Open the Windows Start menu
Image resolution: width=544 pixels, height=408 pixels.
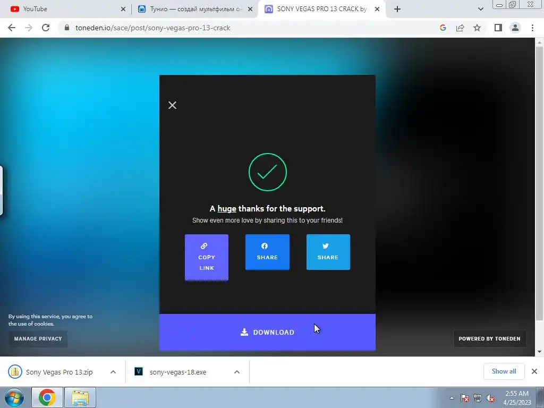point(14,397)
